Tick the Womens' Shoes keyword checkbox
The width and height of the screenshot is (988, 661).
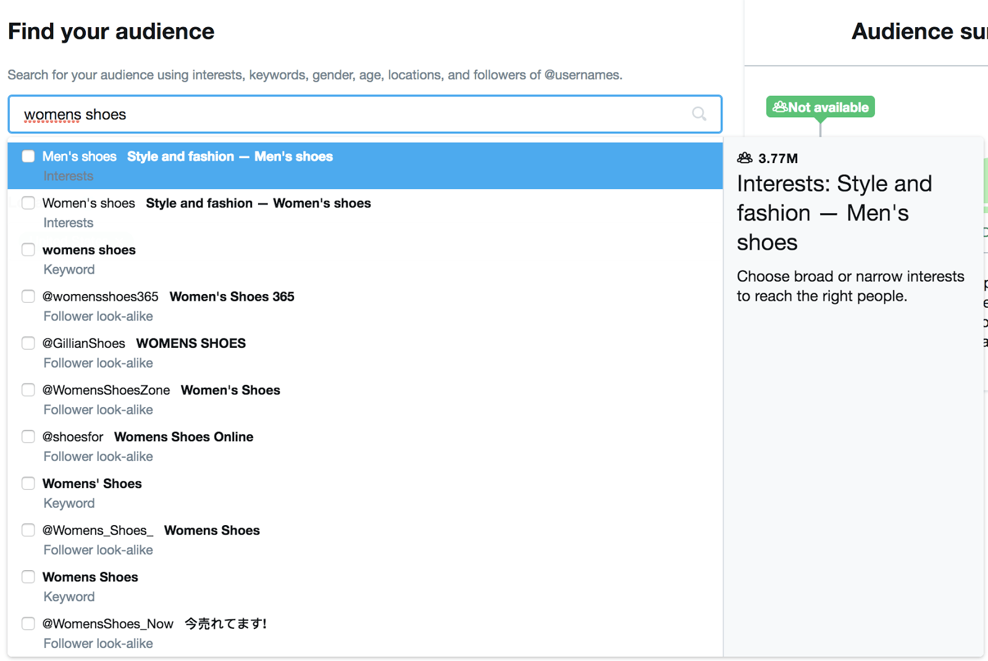click(28, 484)
